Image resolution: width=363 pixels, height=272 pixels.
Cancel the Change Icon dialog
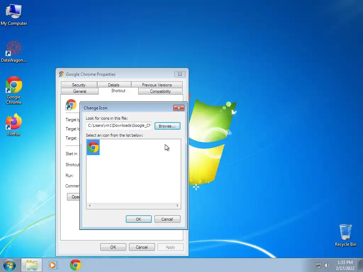point(167,219)
